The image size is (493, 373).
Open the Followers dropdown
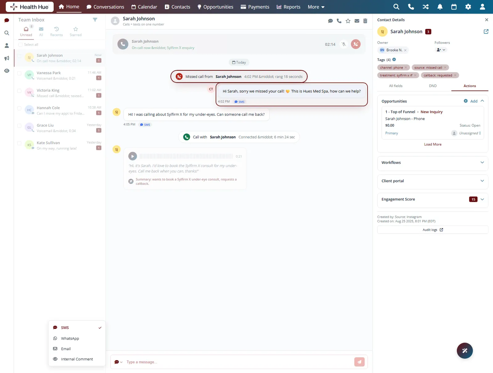(441, 50)
